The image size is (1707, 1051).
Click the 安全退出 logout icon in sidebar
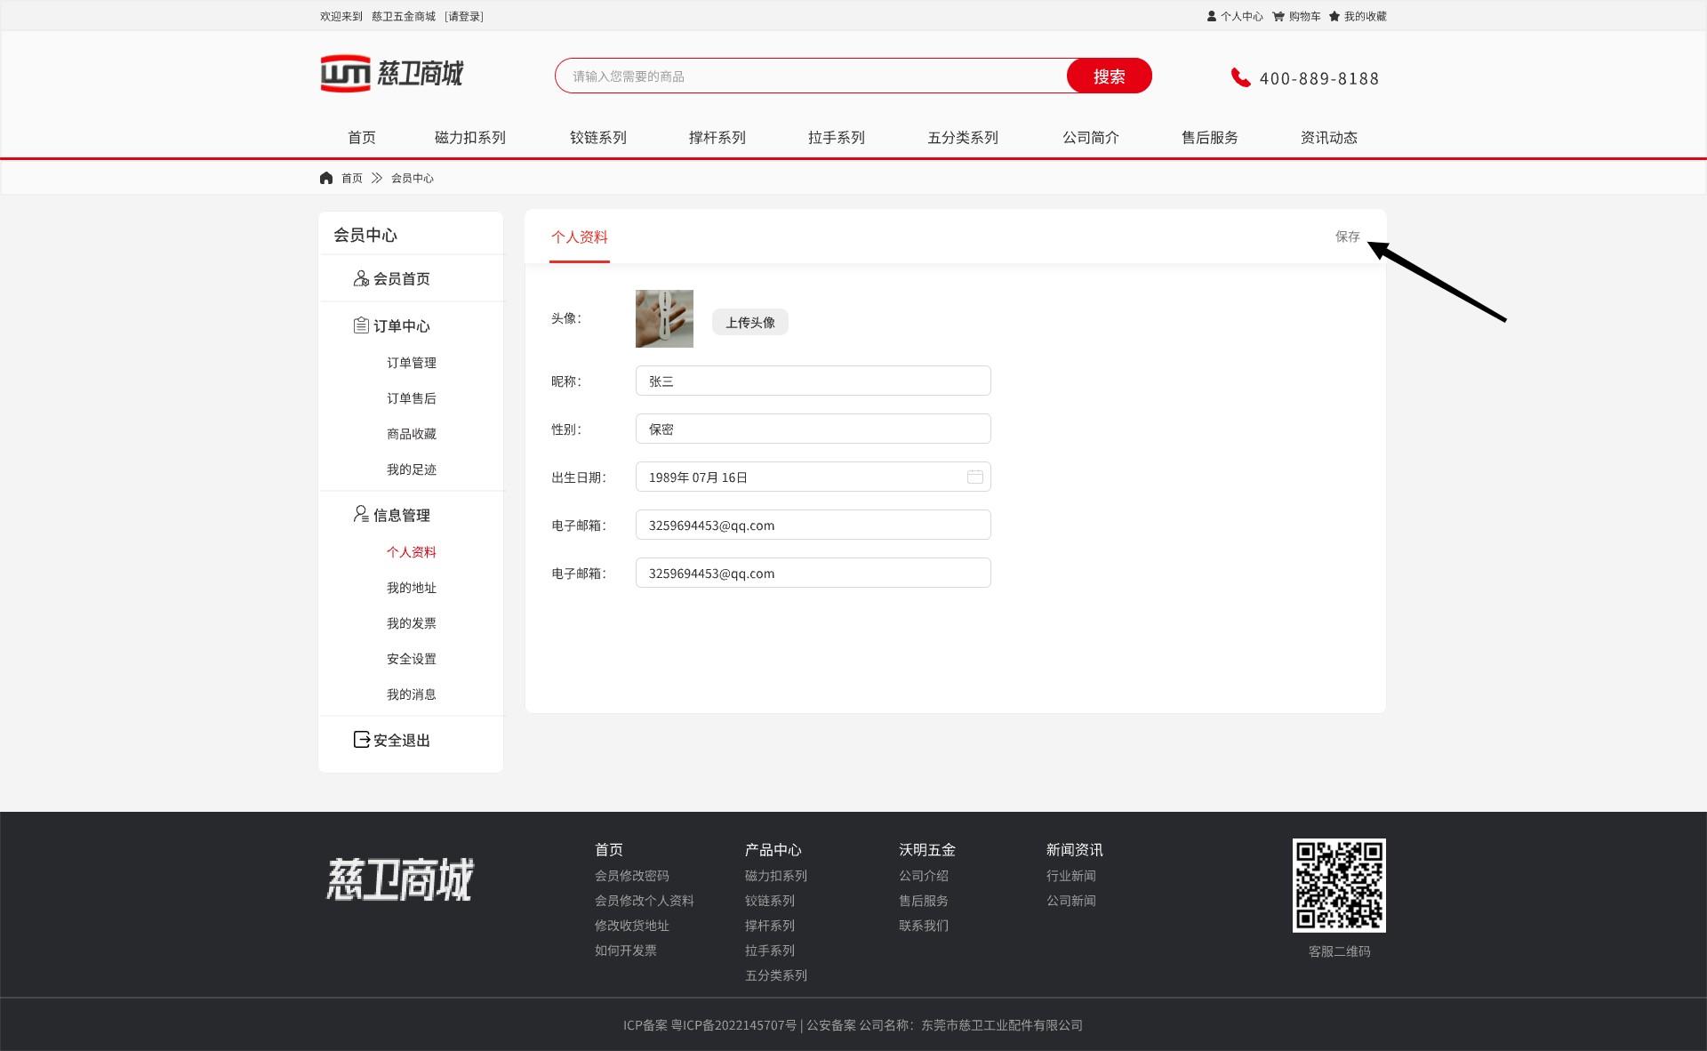click(x=361, y=740)
